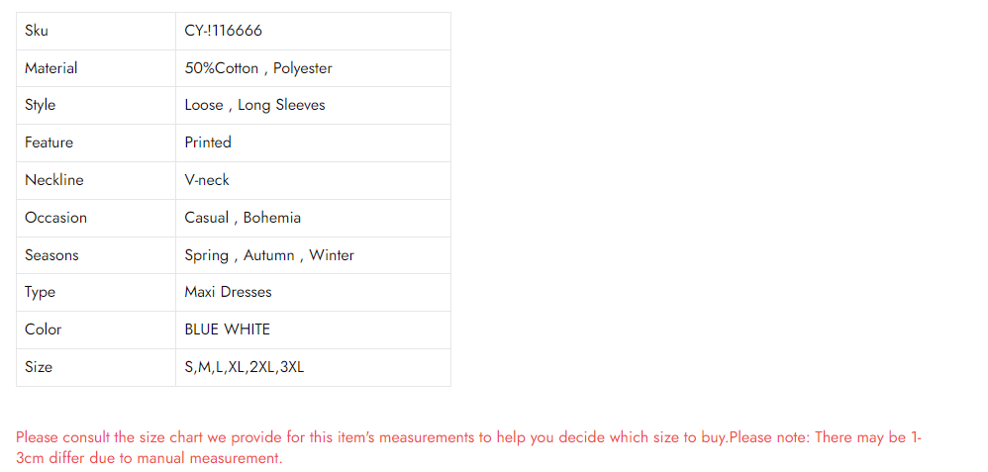The height and width of the screenshot is (472, 988).
Task: Click the 50%Cotton, Polyester value
Action: (x=258, y=68)
